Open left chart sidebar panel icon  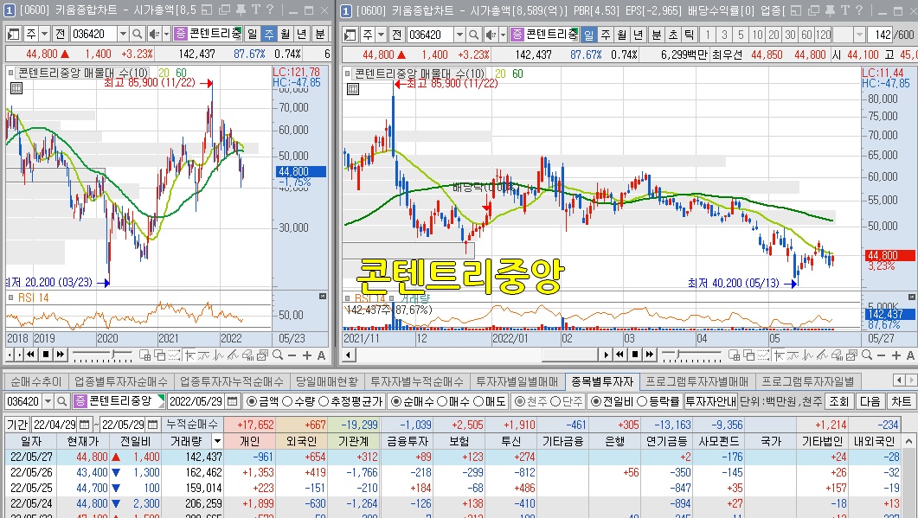(x=14, y=34)
